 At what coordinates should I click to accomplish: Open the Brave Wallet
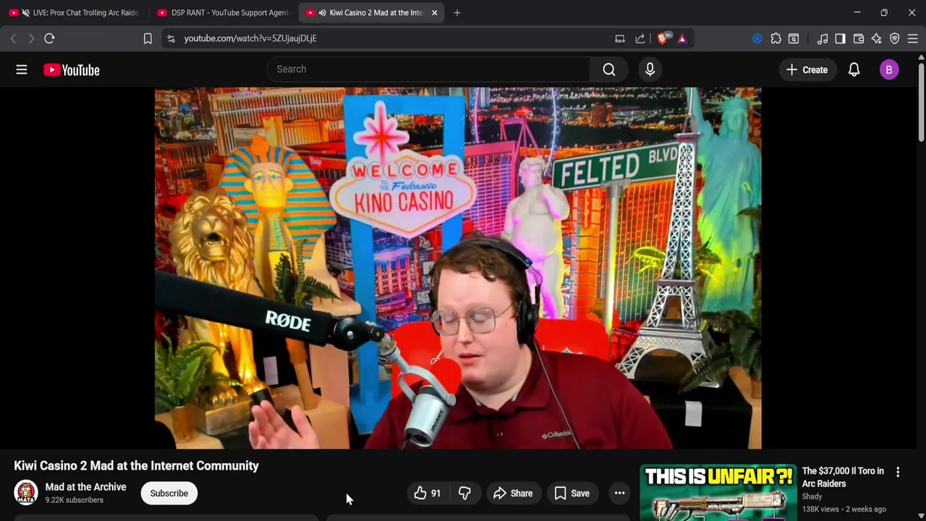tap(859, 38)
